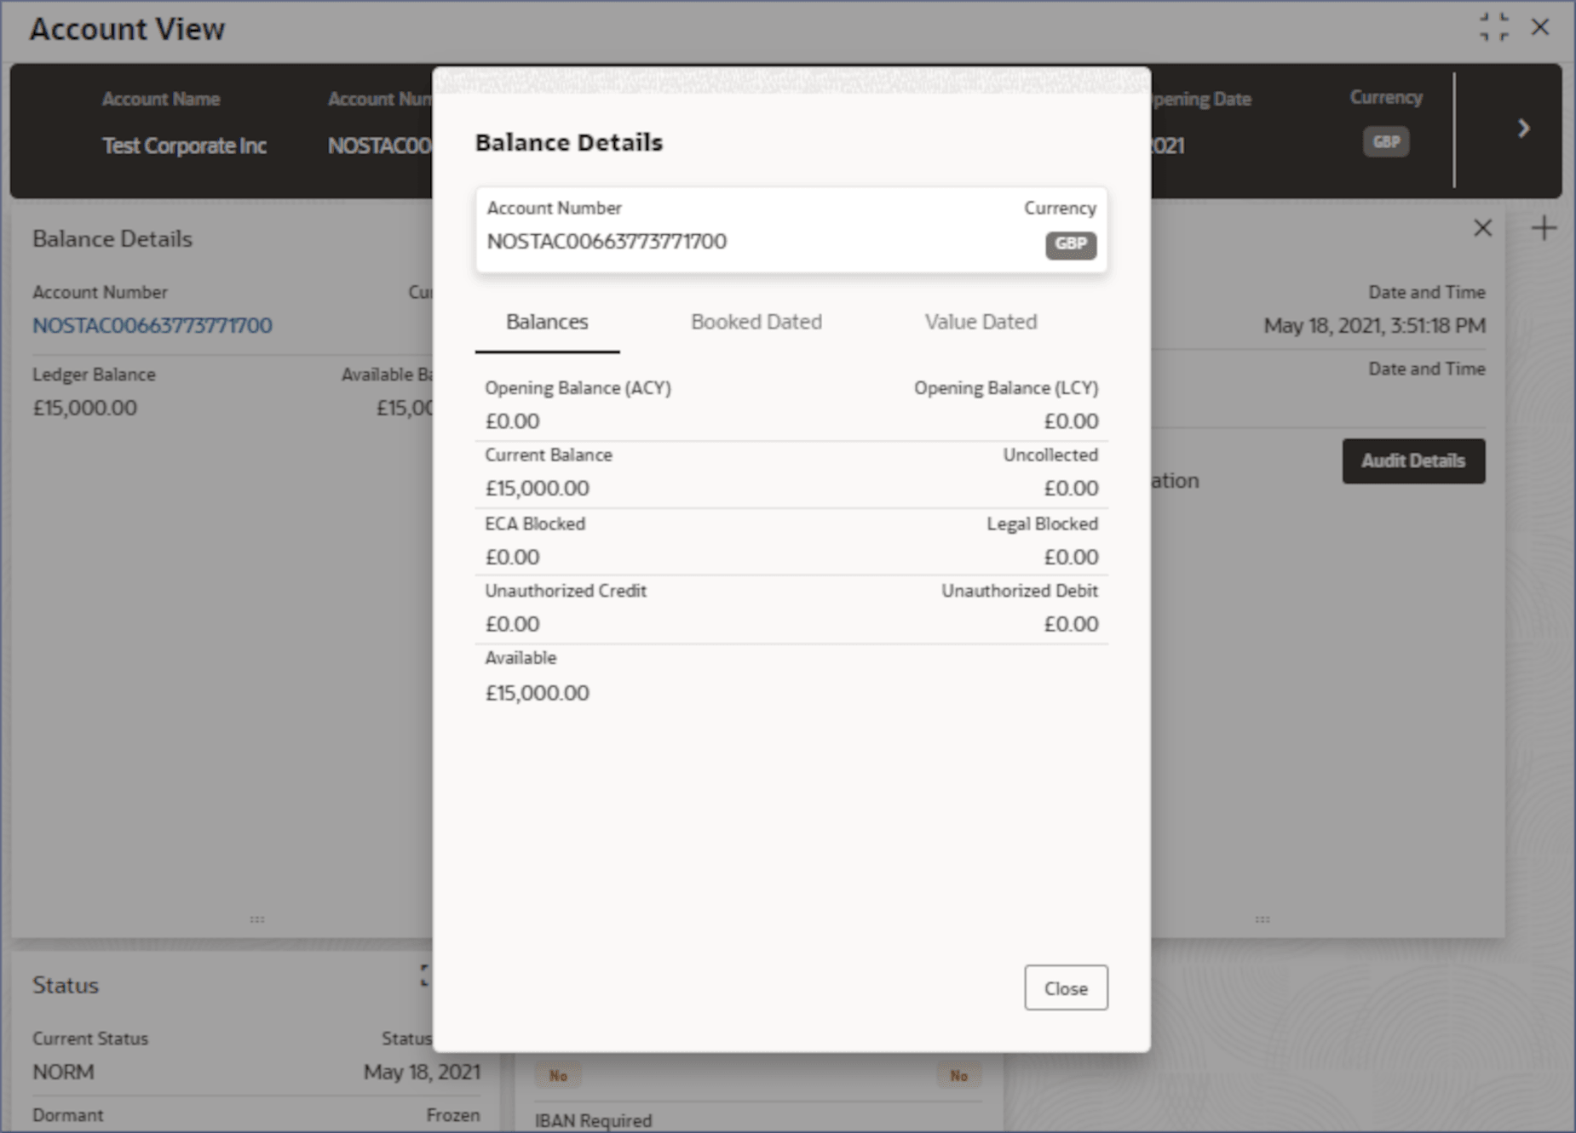Click the collapse window icon in Account View
Viewport: 1576px width, 1133px height.
coord(1494,27)
